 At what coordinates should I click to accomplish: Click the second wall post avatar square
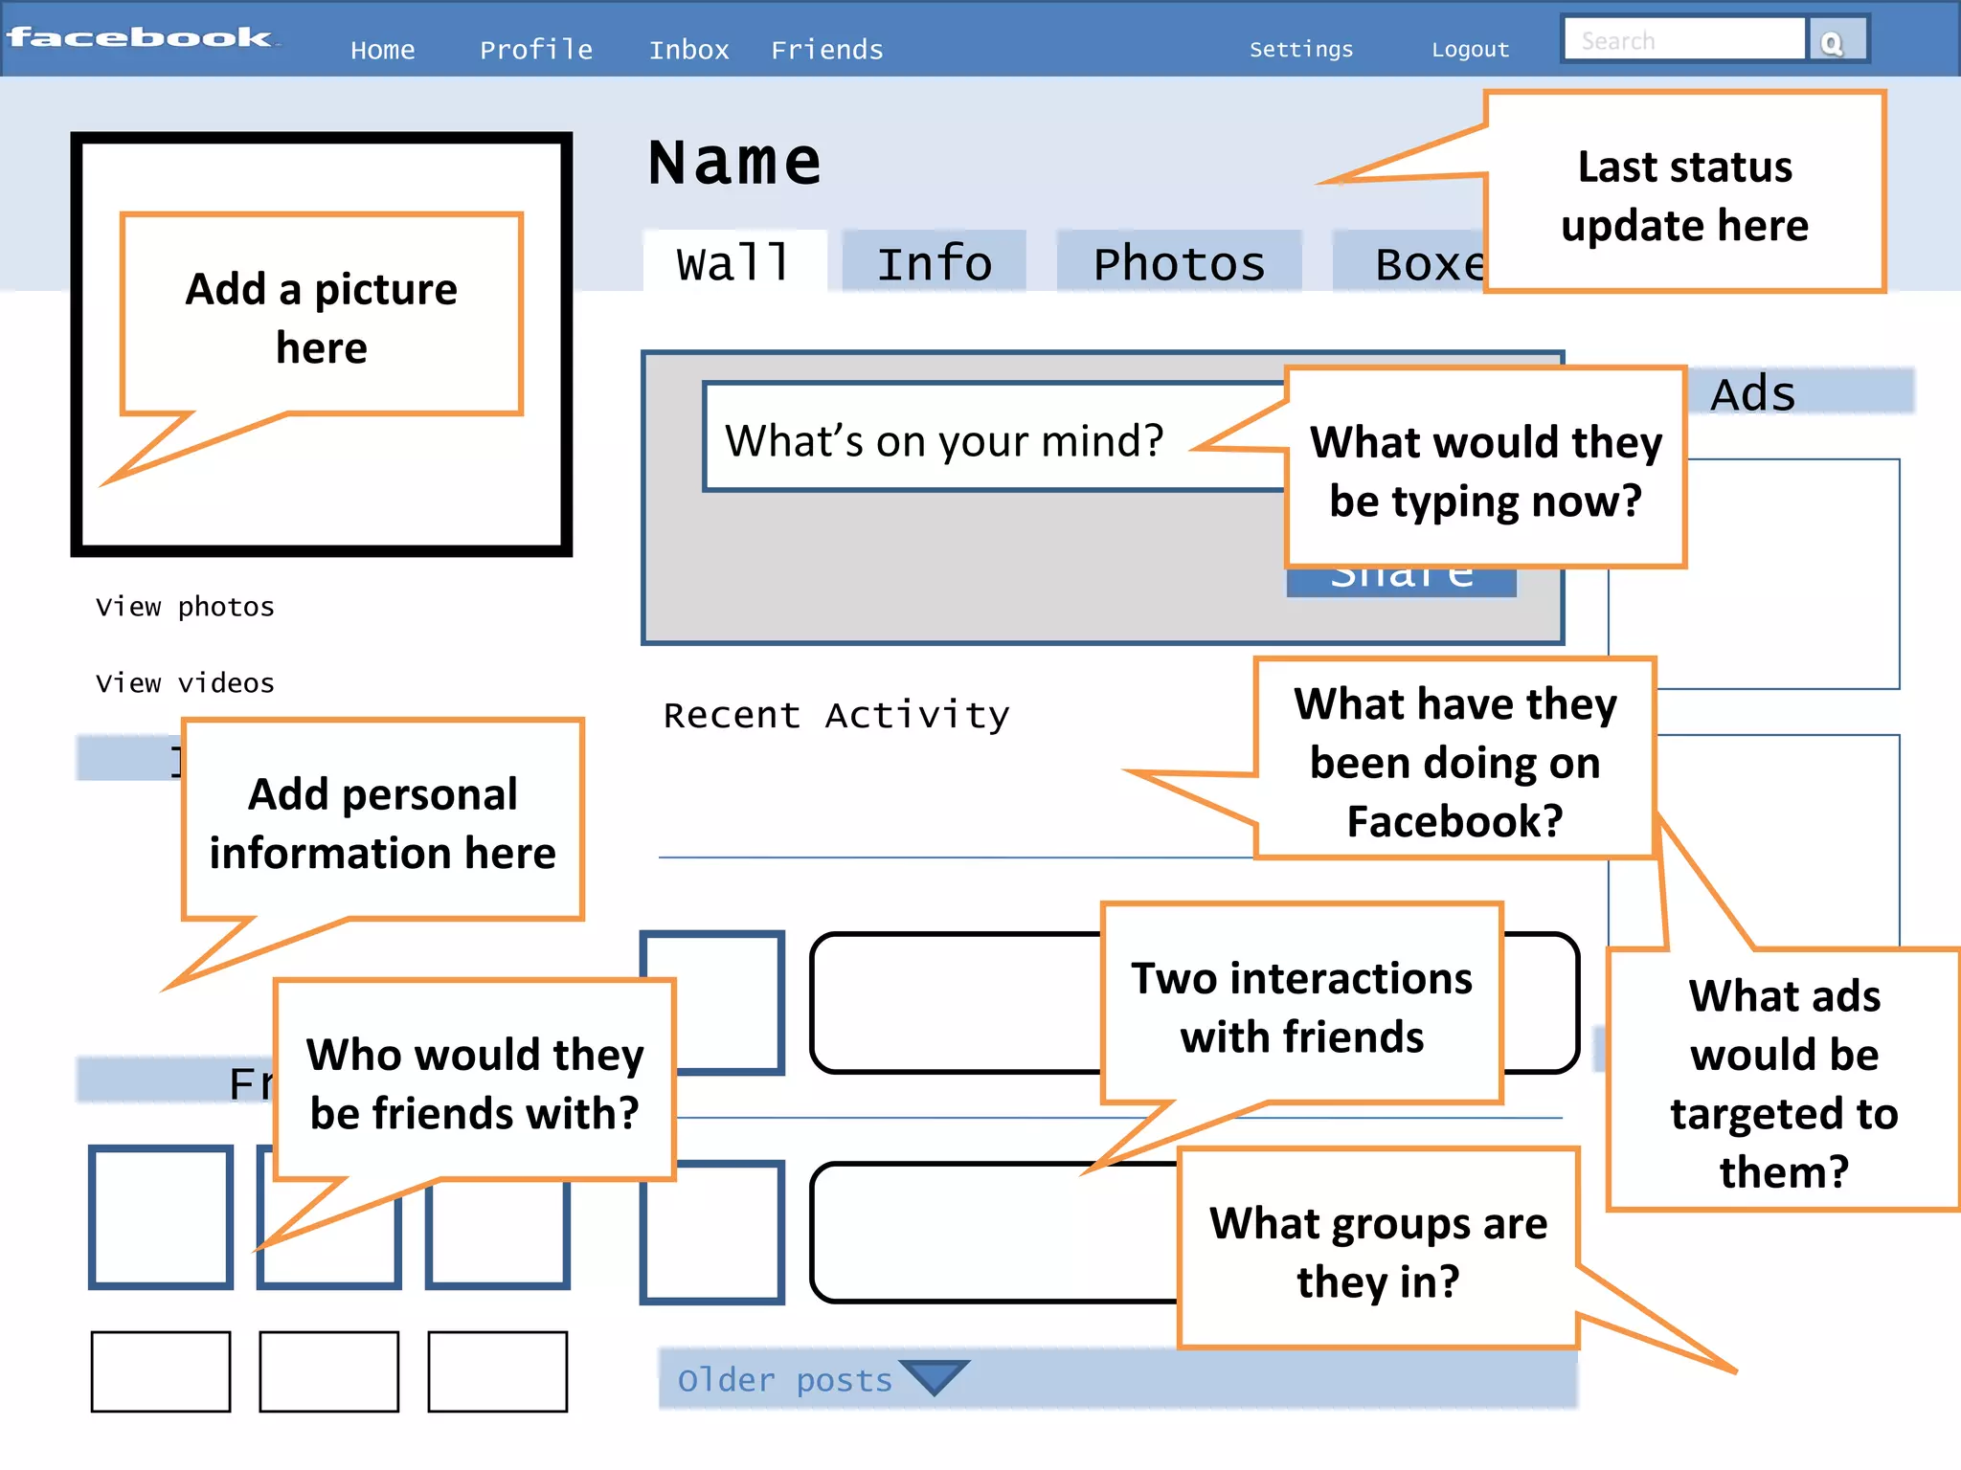pyautogui.click(x=710, y=1233)
